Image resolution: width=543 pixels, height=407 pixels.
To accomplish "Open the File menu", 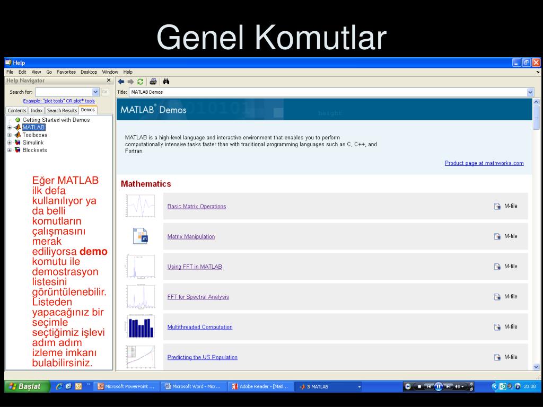I will [10, 72].
